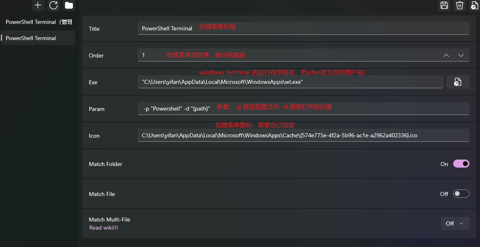
Task: Click the Icon label
Action: 94,136
